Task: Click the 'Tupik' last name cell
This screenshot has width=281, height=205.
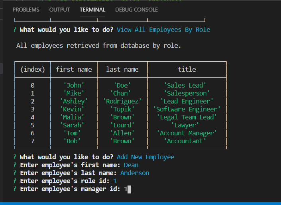Action: [122, 109]
